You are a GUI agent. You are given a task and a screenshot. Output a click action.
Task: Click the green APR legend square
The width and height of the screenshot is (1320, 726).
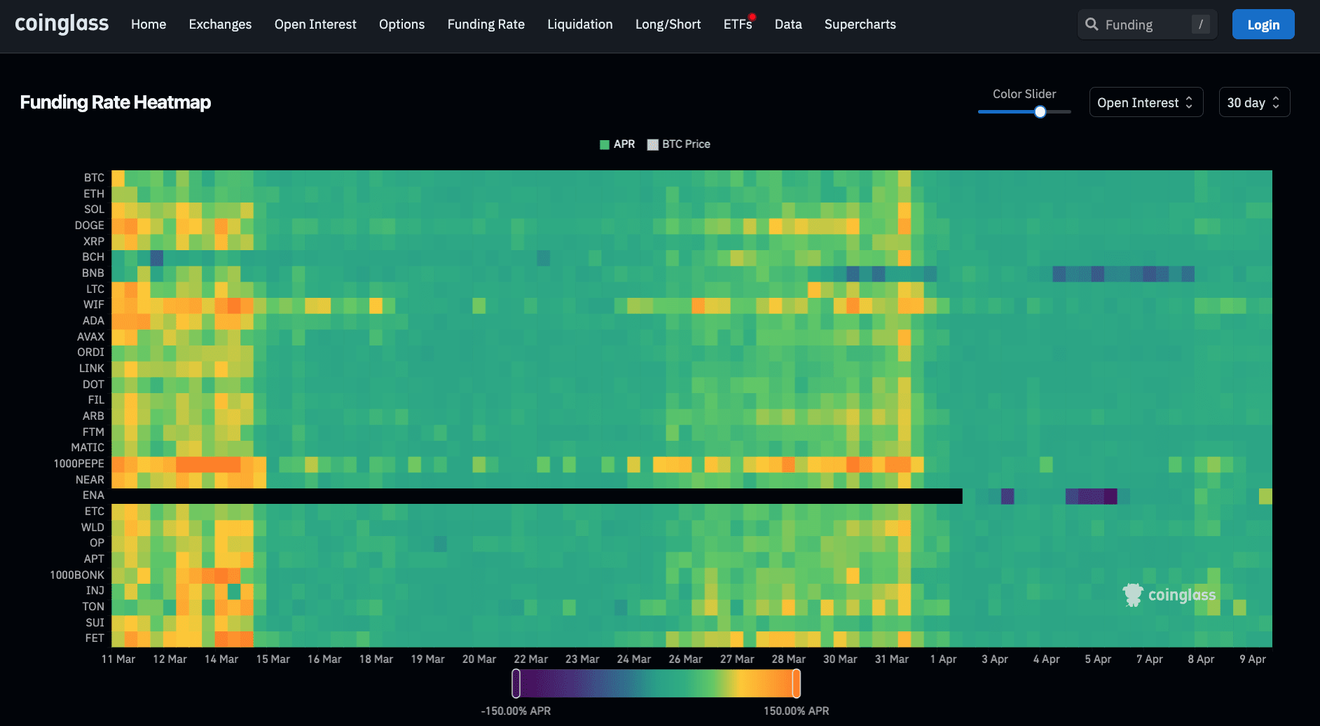pyautogui.click(x=603, y=144)
